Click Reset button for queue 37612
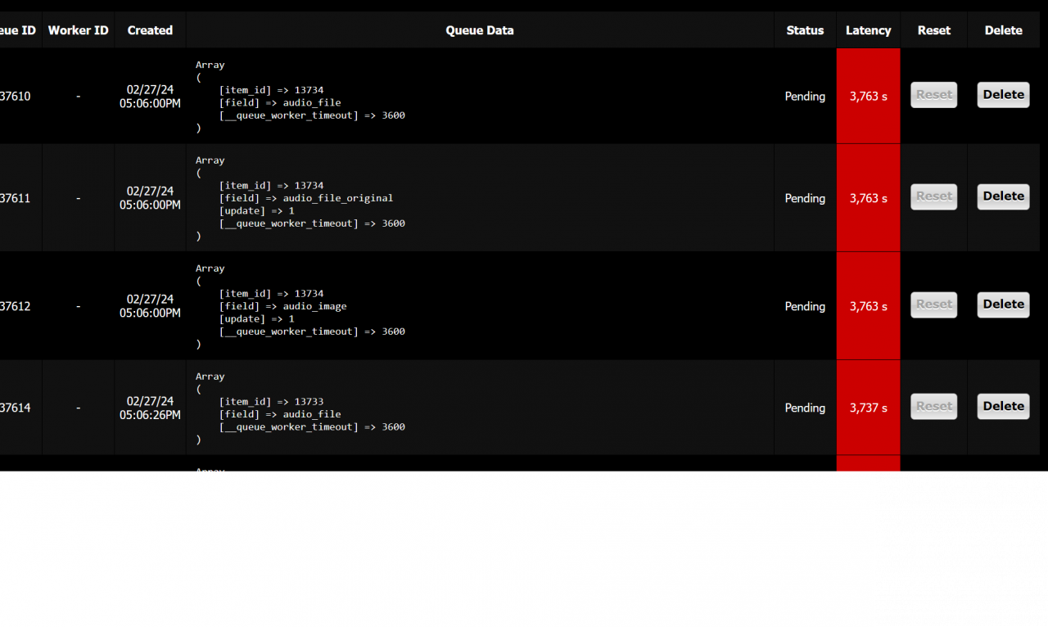 pyautogui.click(x=934, y=304)
